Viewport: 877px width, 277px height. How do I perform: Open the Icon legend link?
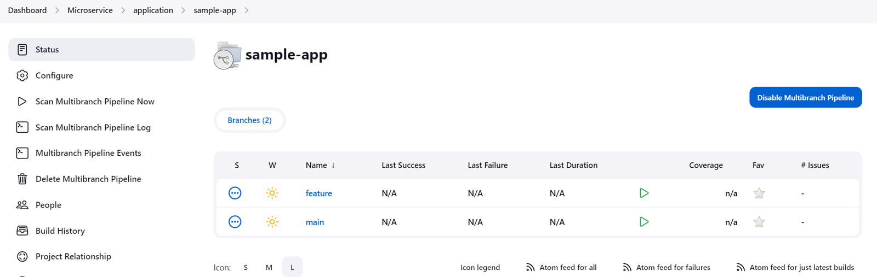coord(480,267)
